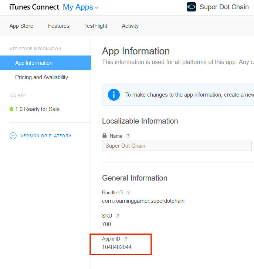
Task: Open the Apple ID help question mark
Action: pyautogui.click(x=126, y=239)
